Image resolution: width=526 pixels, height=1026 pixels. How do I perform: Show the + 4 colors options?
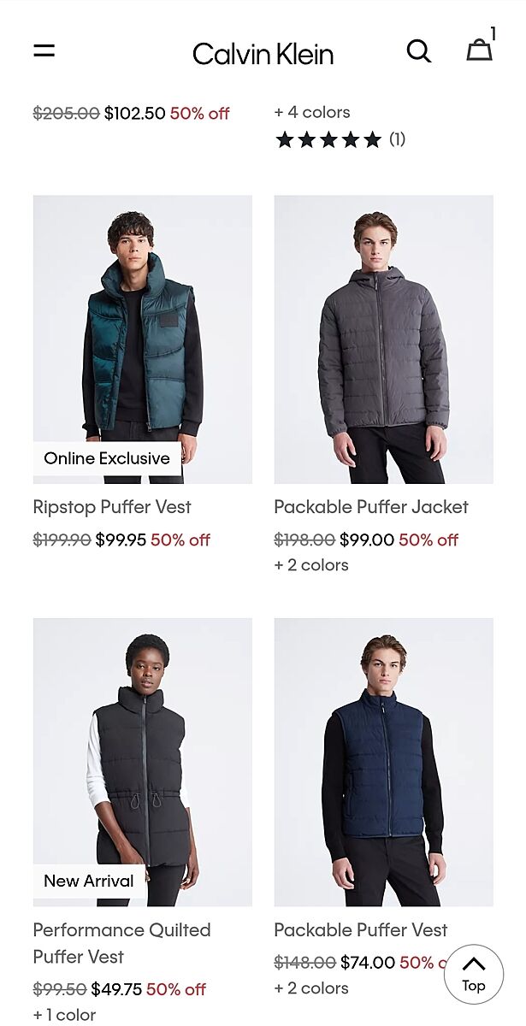[312, 112]
